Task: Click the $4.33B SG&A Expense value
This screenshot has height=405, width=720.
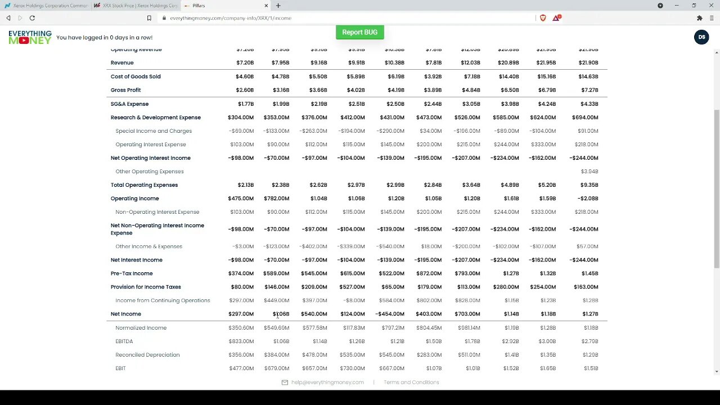Action: point(589,104)
